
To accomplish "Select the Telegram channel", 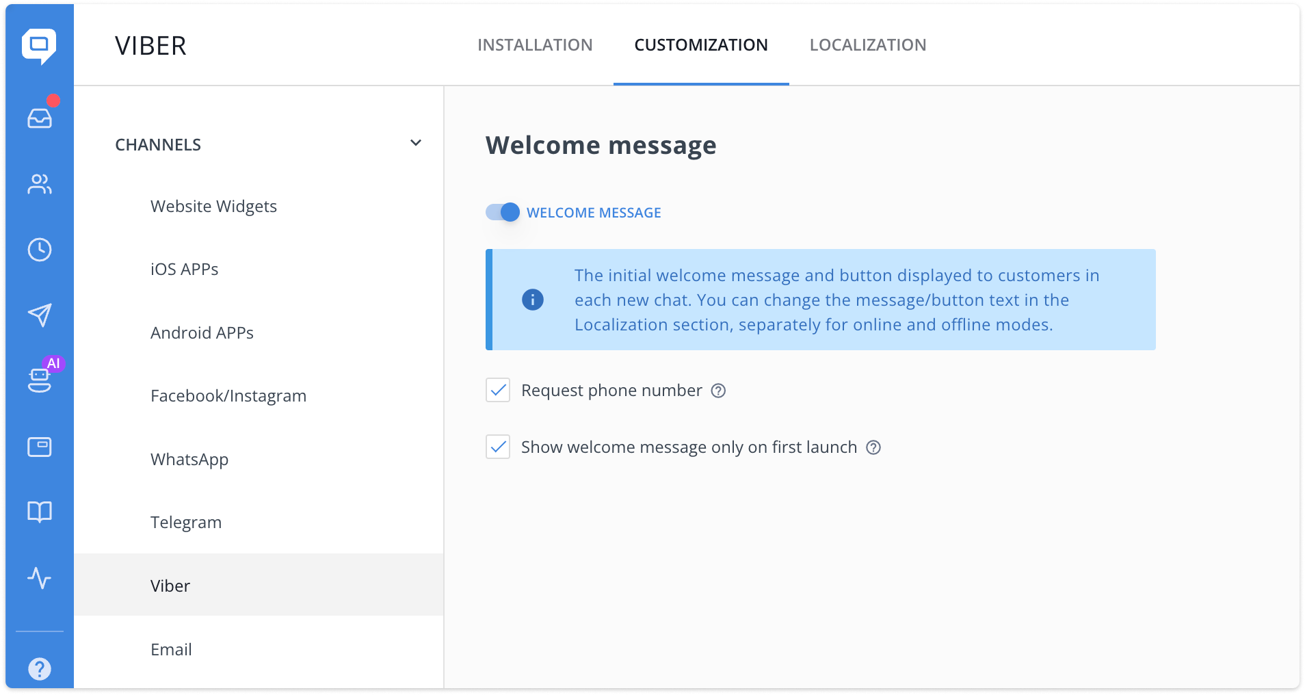I will (x=185, y=522).
